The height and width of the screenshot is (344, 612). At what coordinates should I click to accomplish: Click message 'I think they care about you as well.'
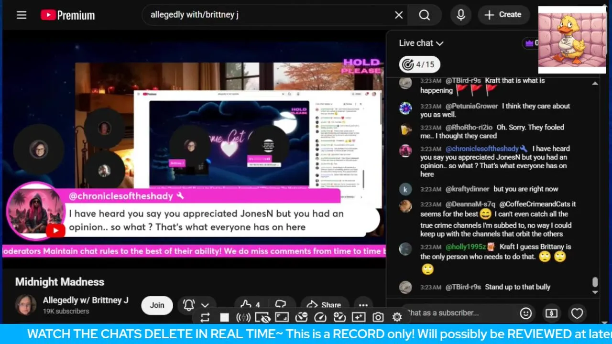(495, 110)
